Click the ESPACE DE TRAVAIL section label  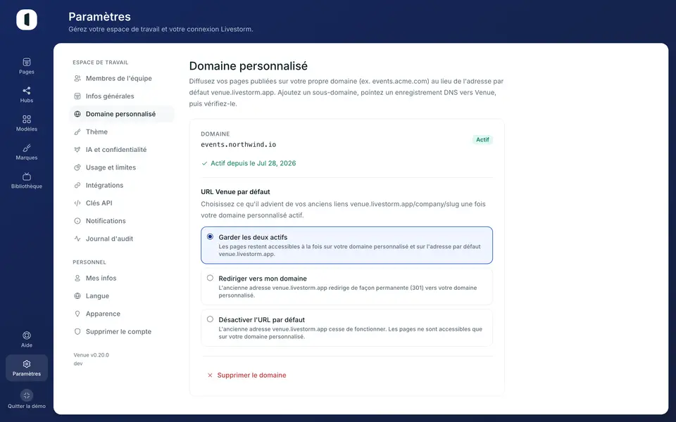pyautogui.click(x=101, y=63)
